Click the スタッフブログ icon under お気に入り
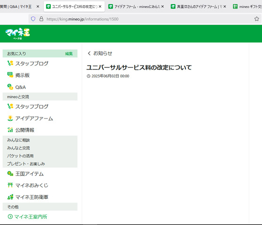 click(10, 63)
